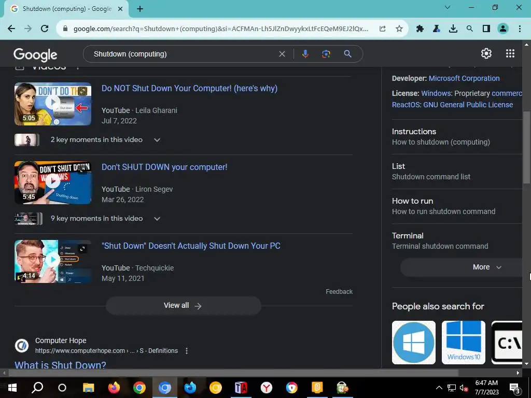Open Windows notification center
Screen dimensions: 531x398
(x=515, y=388)
